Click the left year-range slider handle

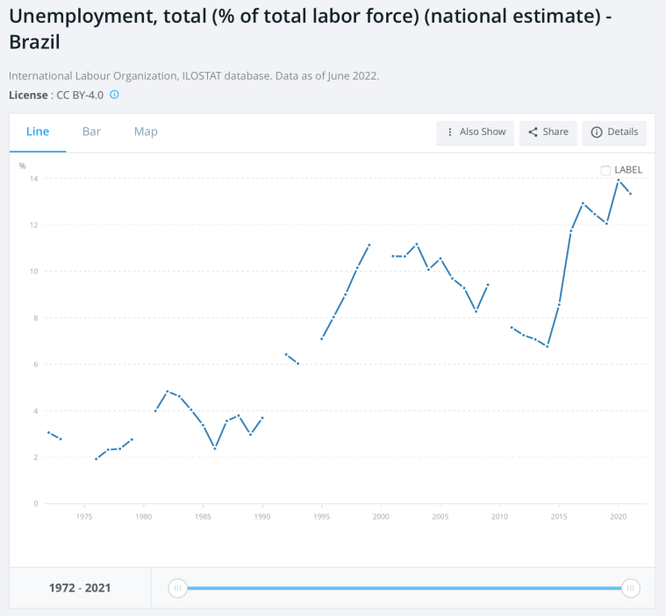(x=178, y=588)
